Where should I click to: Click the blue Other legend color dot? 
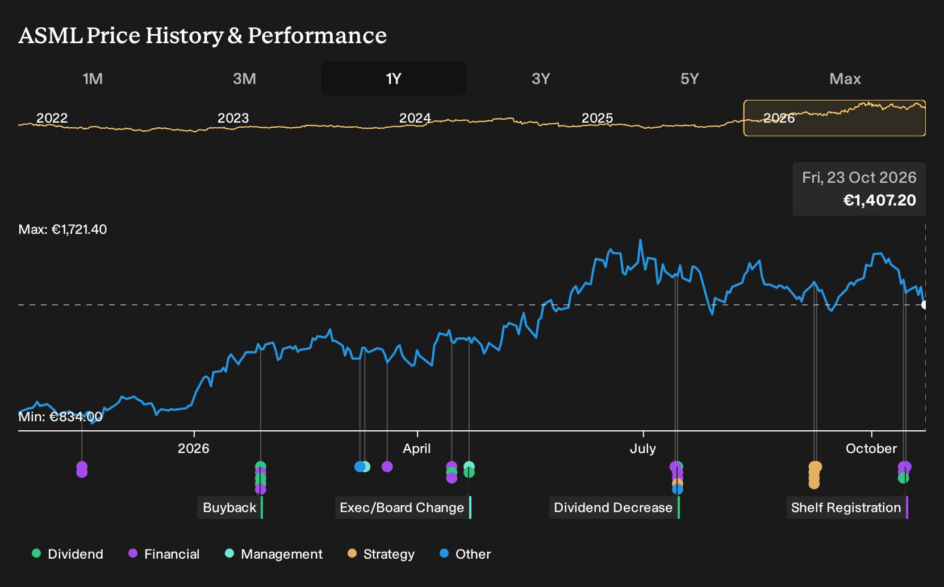pos(444,553)
